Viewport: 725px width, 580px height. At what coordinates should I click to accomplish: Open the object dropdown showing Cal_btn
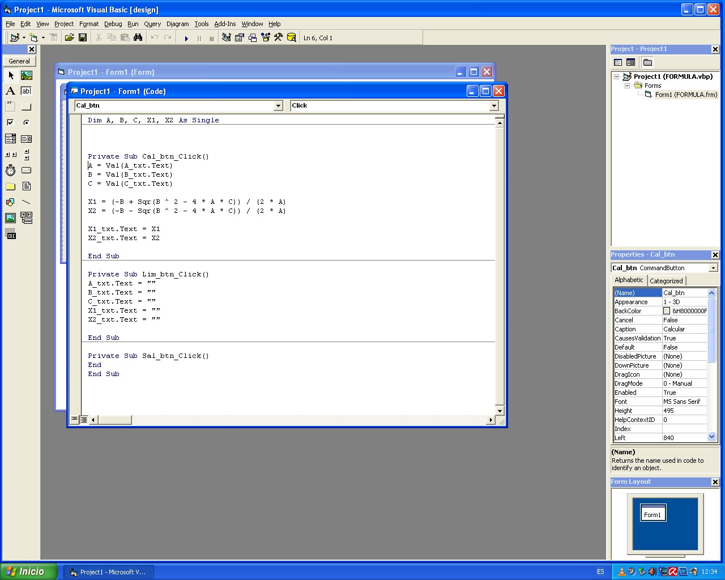click(x=278, y=105)
